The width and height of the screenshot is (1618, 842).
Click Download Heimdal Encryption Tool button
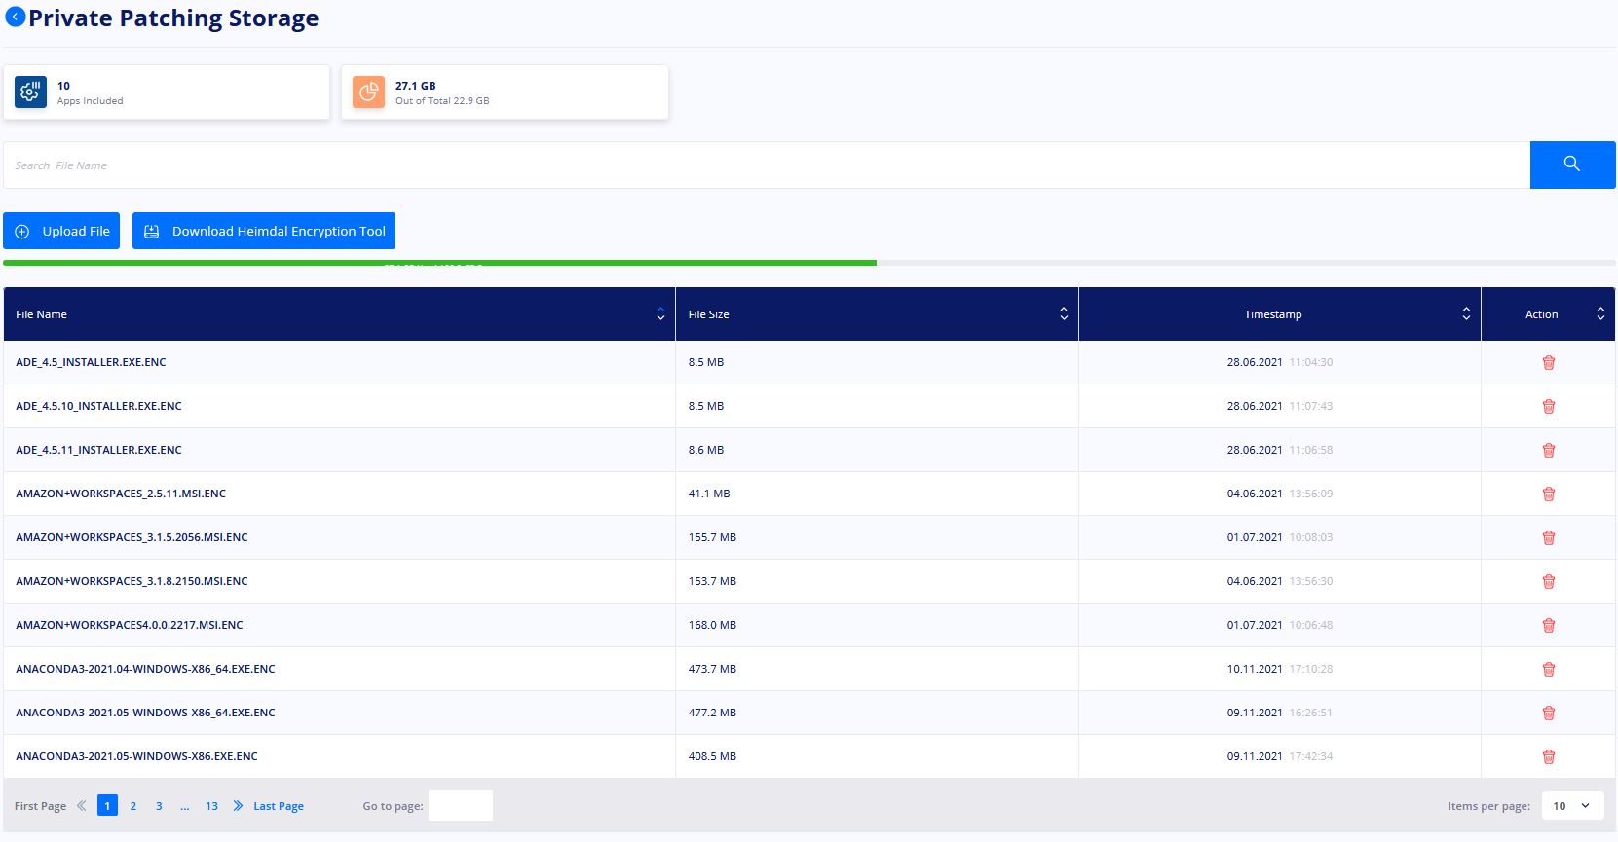[264, 231]
